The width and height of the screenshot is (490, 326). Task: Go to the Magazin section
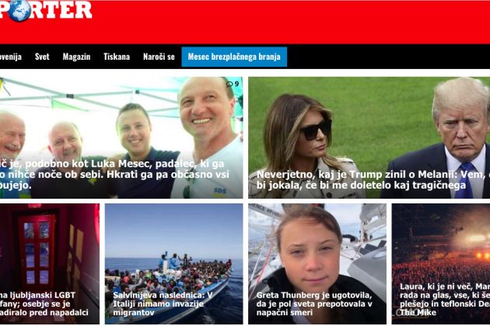[x=76, y=57]
